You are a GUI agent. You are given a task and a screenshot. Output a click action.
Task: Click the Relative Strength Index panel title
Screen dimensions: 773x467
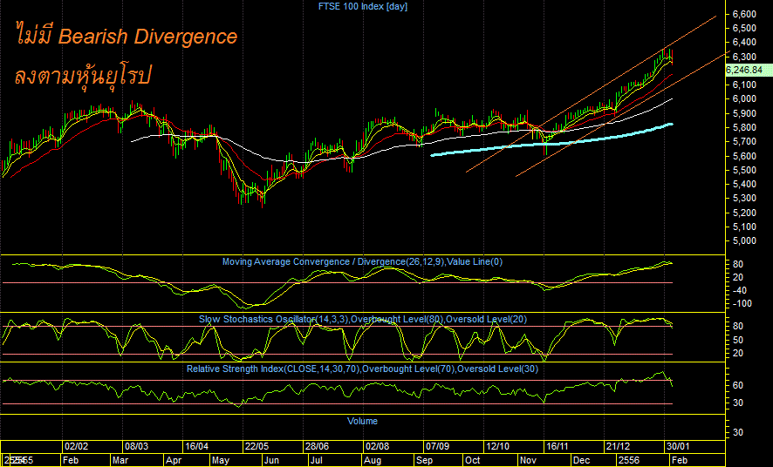pyautogui.click(x=362, y=369)
